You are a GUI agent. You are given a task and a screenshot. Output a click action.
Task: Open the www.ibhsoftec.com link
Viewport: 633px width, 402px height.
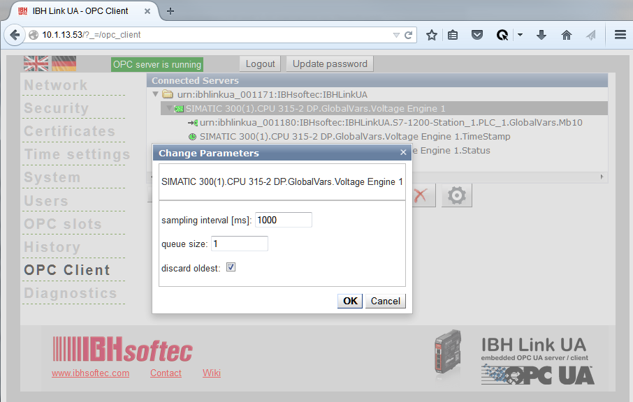click(x=90, y=373)
